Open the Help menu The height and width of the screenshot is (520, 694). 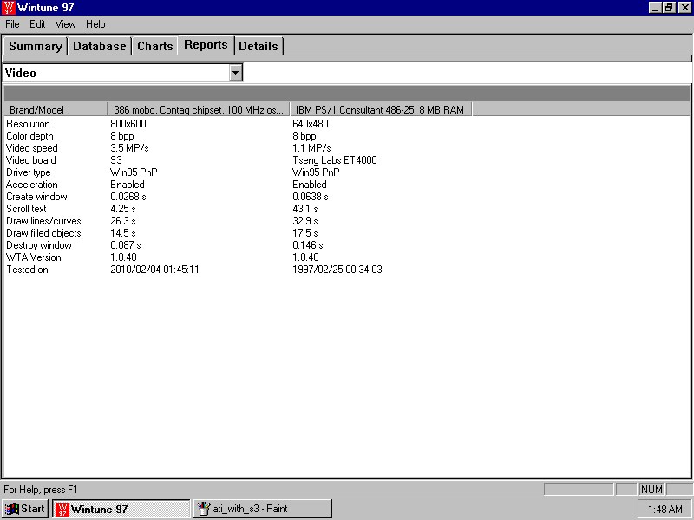(x=95, y=24)
